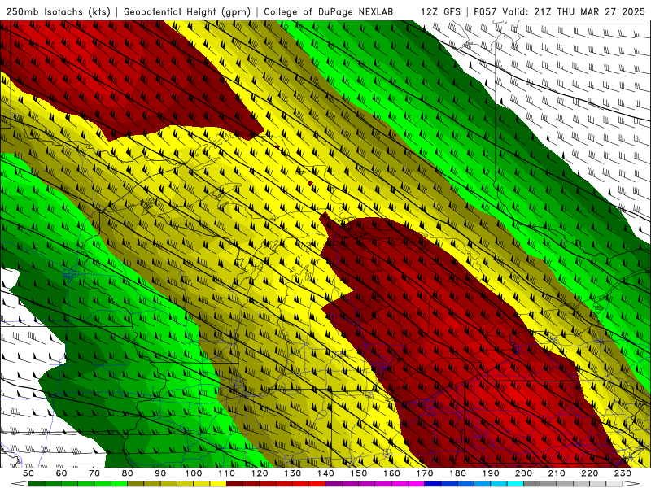Image resolution: width=651 pixels, height=488 pixels.
Task: Click the legend value 150
Action: pyautogui.click(x=359, y=473)
